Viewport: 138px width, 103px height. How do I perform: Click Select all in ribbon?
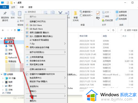(121, 12)
